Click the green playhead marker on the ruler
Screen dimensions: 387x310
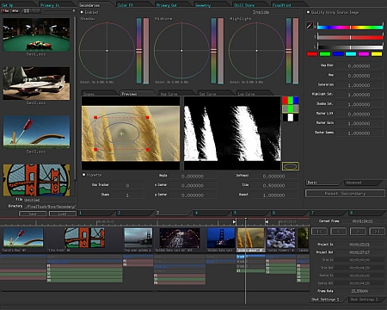coord(245,220)
